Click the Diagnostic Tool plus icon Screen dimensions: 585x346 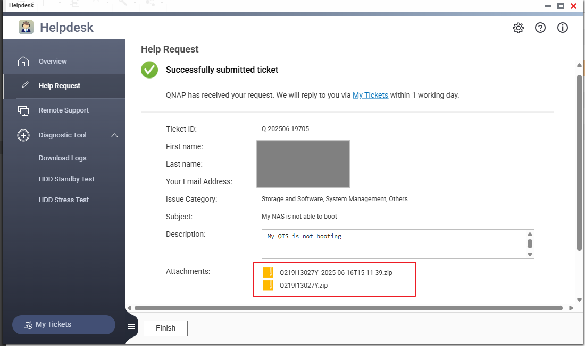(23, 135)
